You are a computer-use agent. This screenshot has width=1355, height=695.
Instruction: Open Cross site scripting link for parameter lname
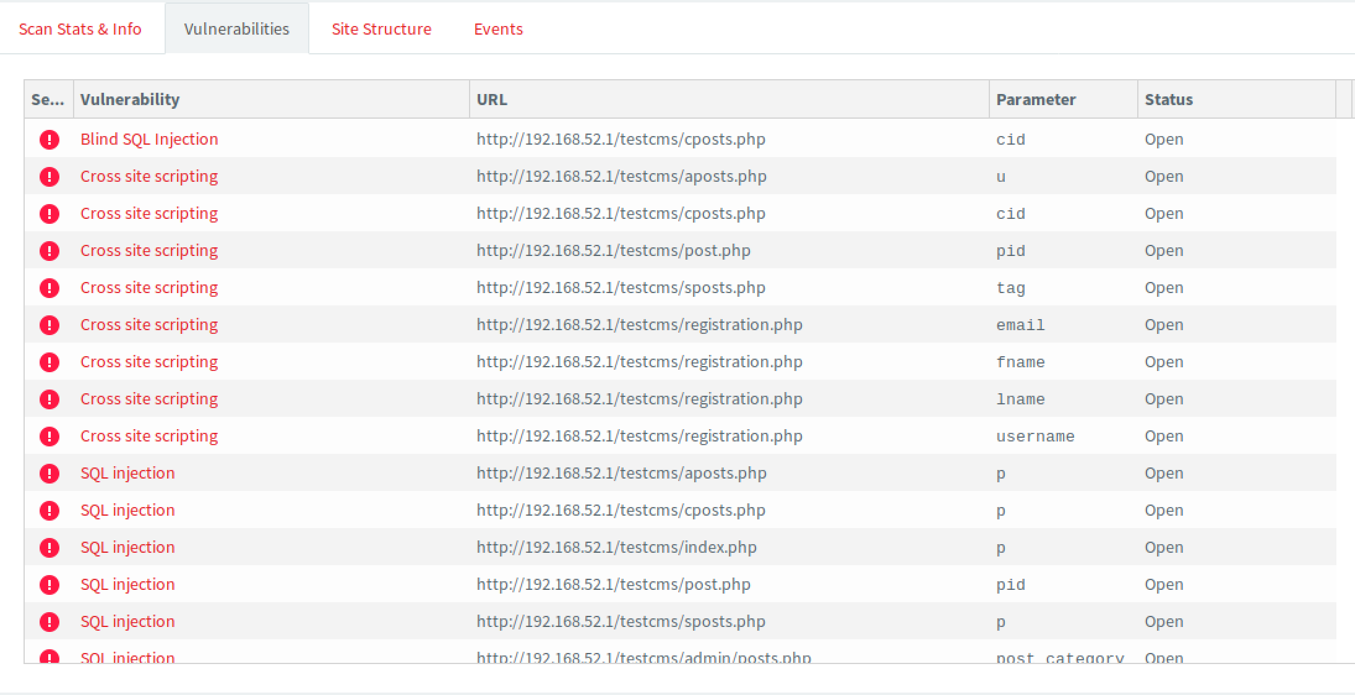[x=149, y=399]
